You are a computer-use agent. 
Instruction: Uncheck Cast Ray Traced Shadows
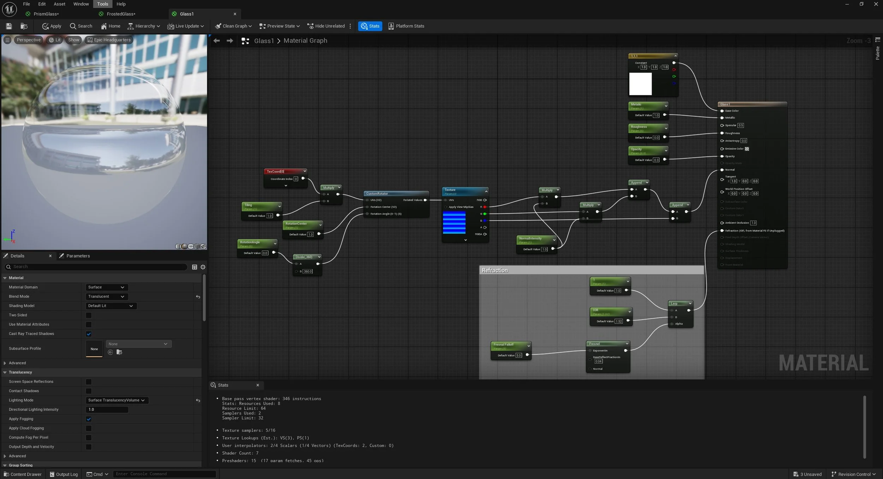(89, 334)
